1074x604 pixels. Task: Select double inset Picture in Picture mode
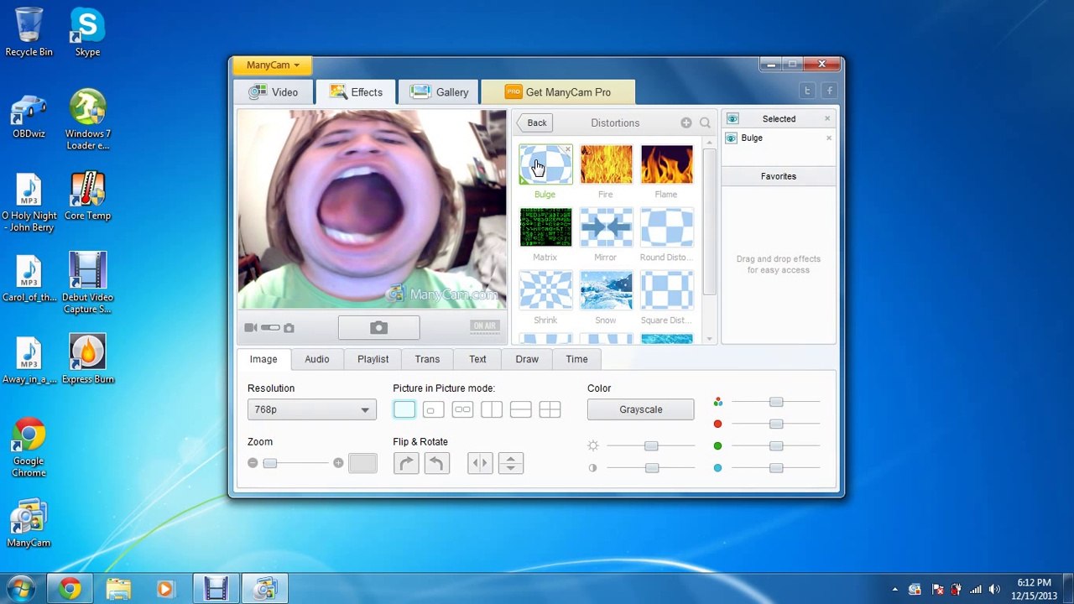462,409
